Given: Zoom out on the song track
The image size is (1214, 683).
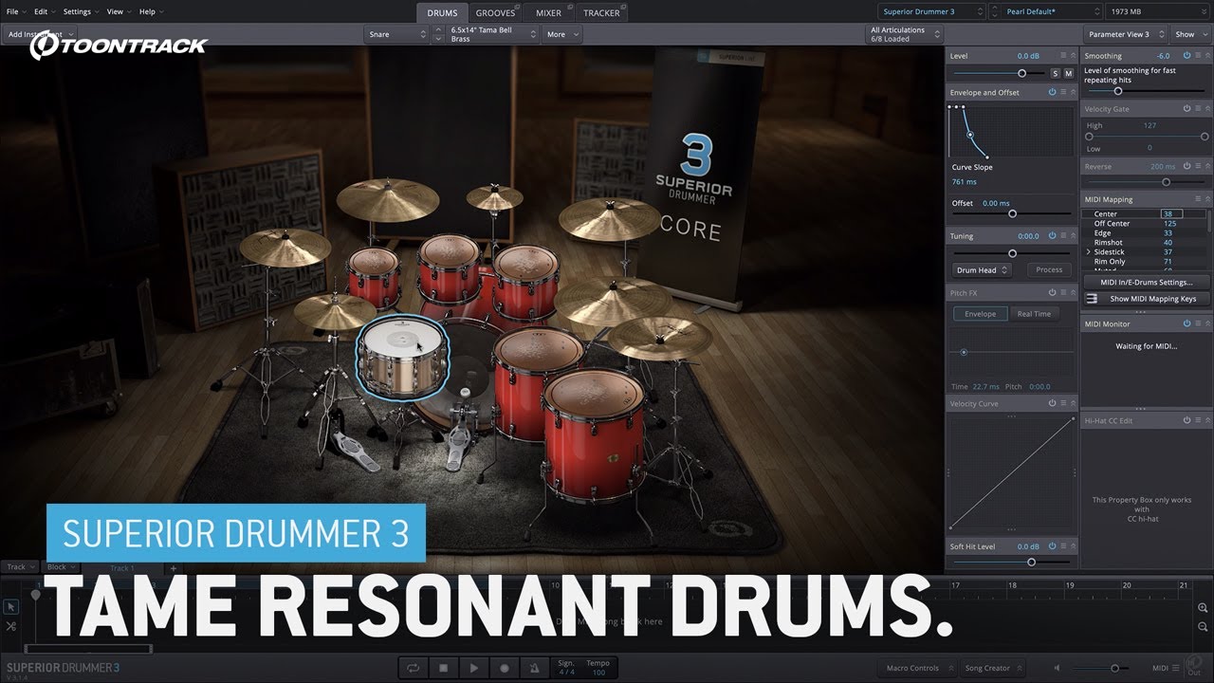Looking at the screenshot, I should tap(1203, 627).
